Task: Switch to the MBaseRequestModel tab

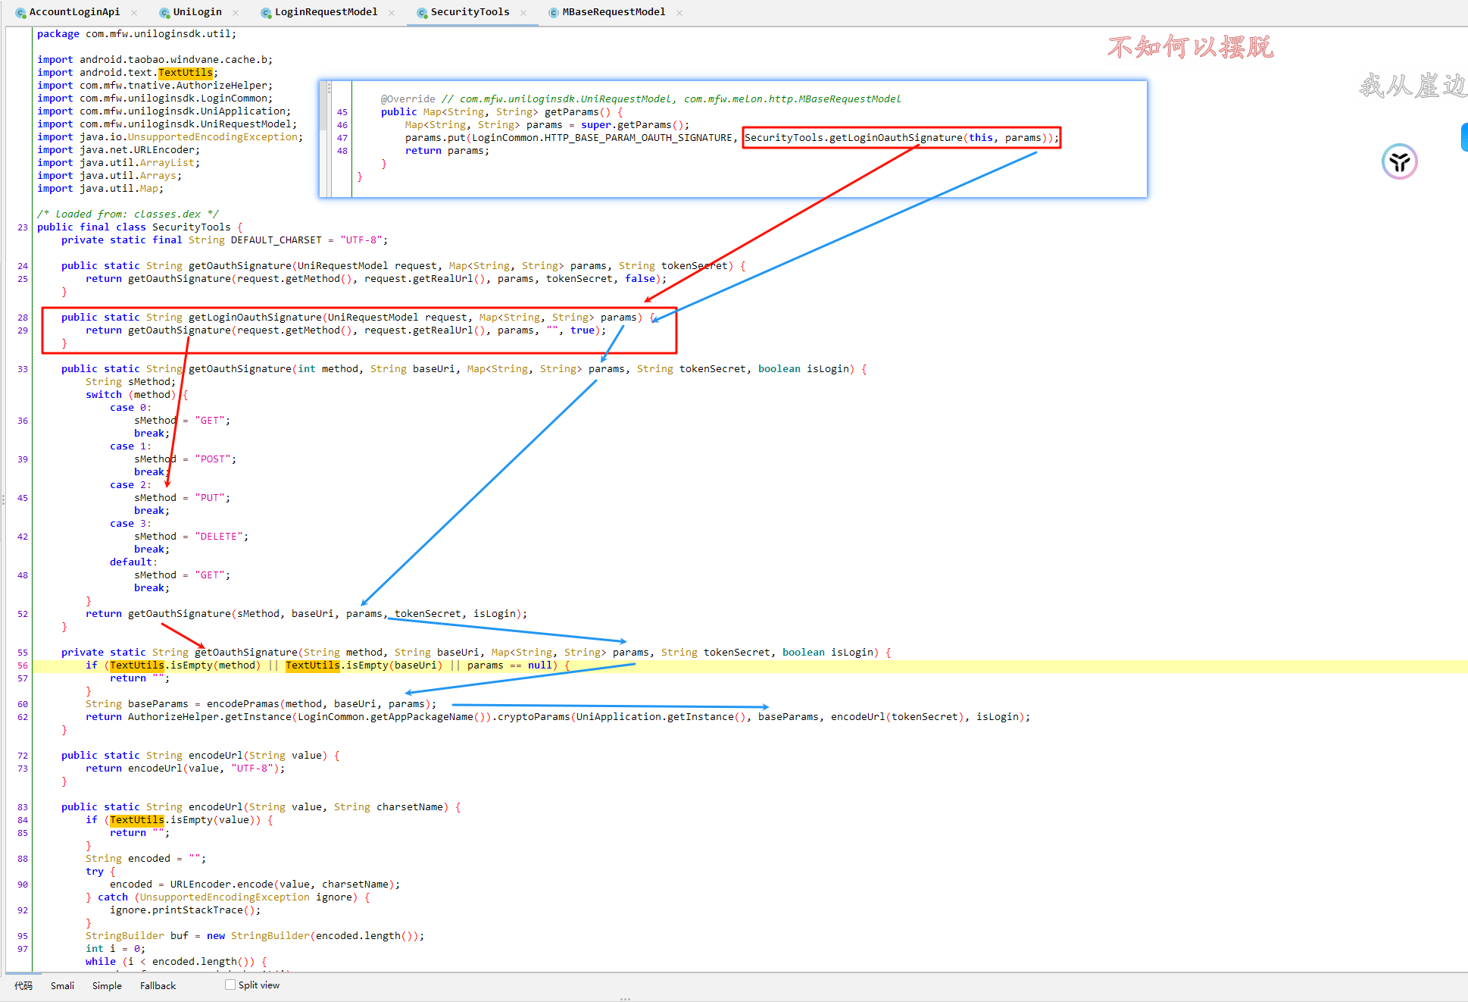Action: 613,12
